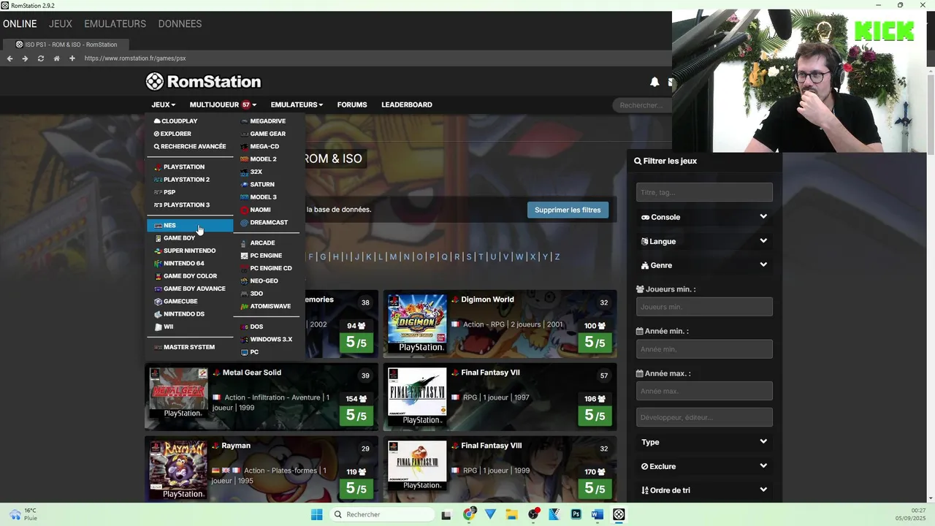Click the Rechercher site search box
Viewport: 935px width, 526px height.
coord(641,105)
